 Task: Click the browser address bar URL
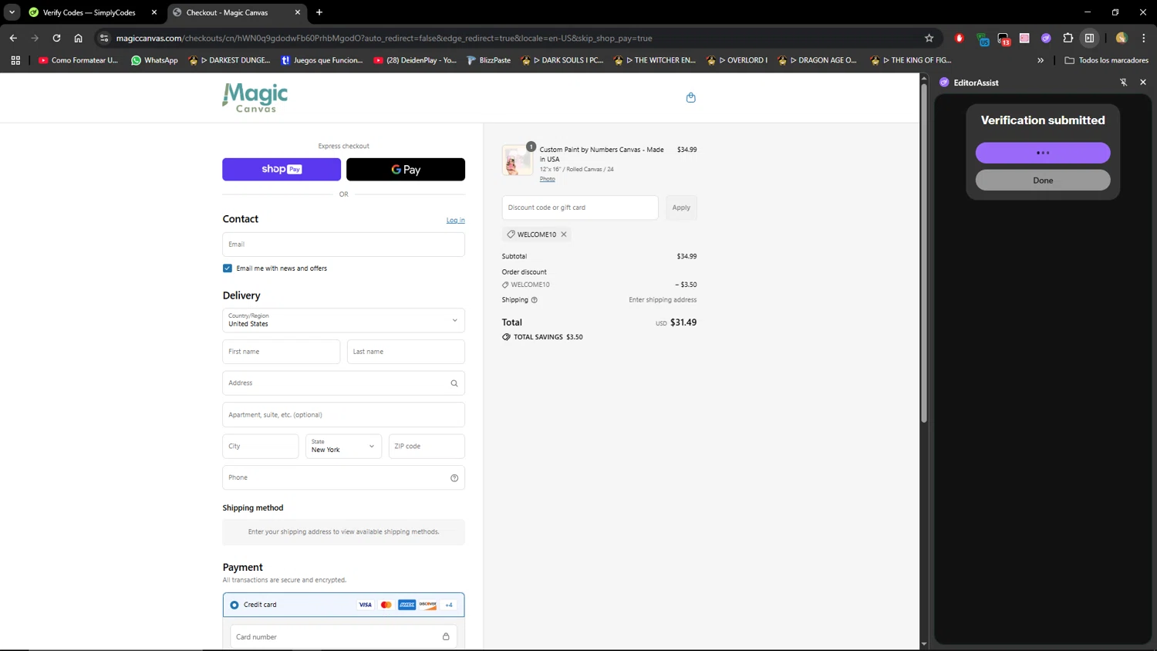point(384,38)
